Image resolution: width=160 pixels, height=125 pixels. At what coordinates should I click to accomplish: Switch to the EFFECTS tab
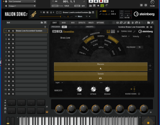coord(82,23)
